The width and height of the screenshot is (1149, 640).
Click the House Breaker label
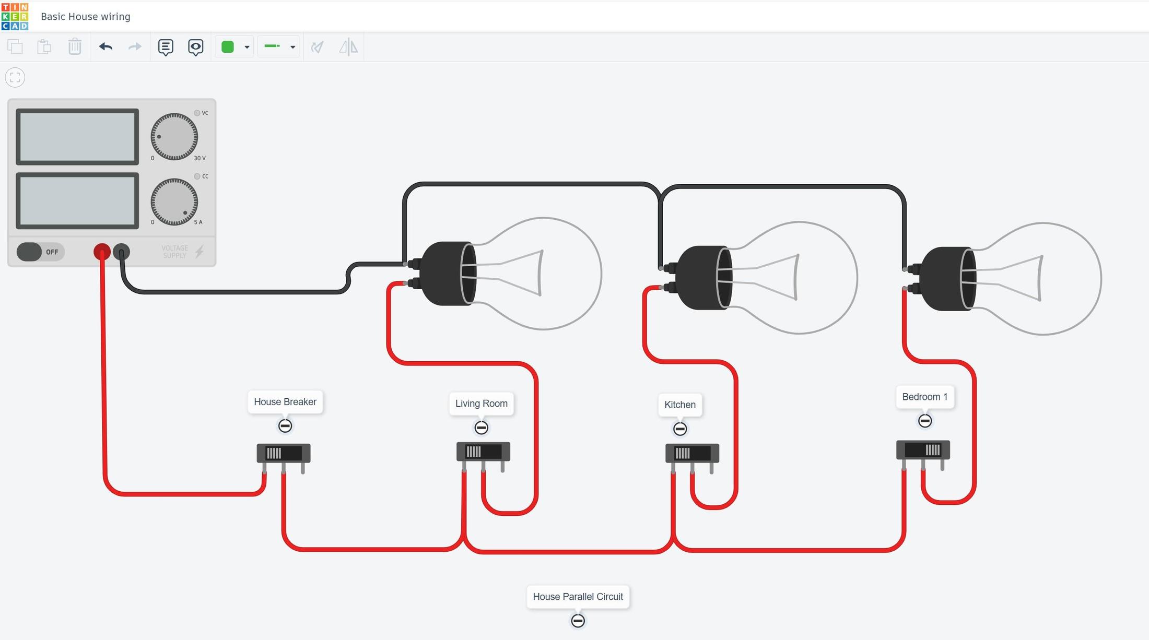pyautogui.click(x=285, y=402)
